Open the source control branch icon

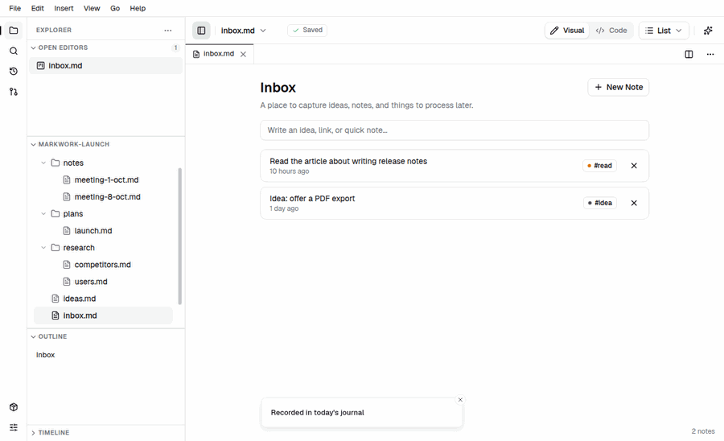14,92
